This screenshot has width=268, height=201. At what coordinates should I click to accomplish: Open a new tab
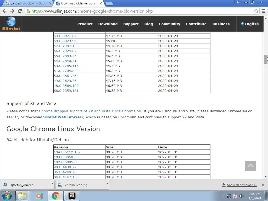coord(109,3)
